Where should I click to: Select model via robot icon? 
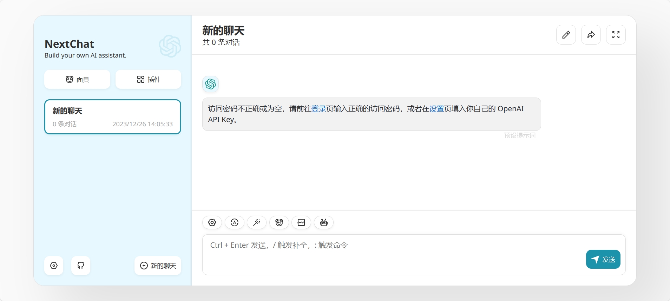point(324,222)
